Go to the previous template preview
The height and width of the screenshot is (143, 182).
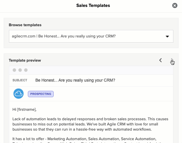pyautogui.click(x=160, y=60)
